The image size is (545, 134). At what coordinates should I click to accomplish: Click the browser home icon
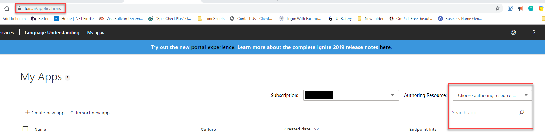pyautogui.click(x=7, y=8)
